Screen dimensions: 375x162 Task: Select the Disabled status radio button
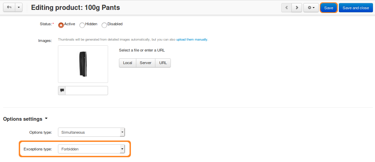(104, 25)
